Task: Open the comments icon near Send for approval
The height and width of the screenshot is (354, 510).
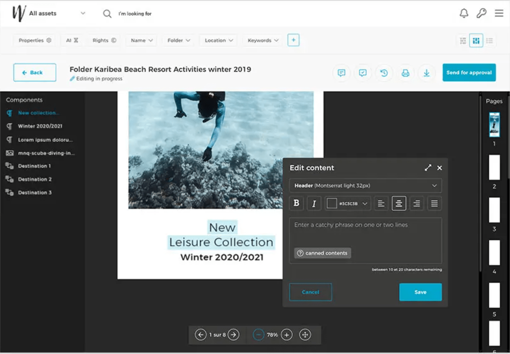Action: 341,73
